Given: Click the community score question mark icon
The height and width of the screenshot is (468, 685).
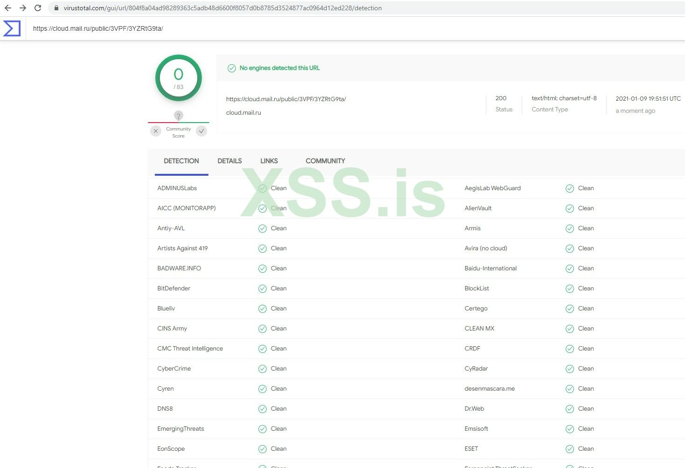Looking at the screenshot, I should [178, 116].
